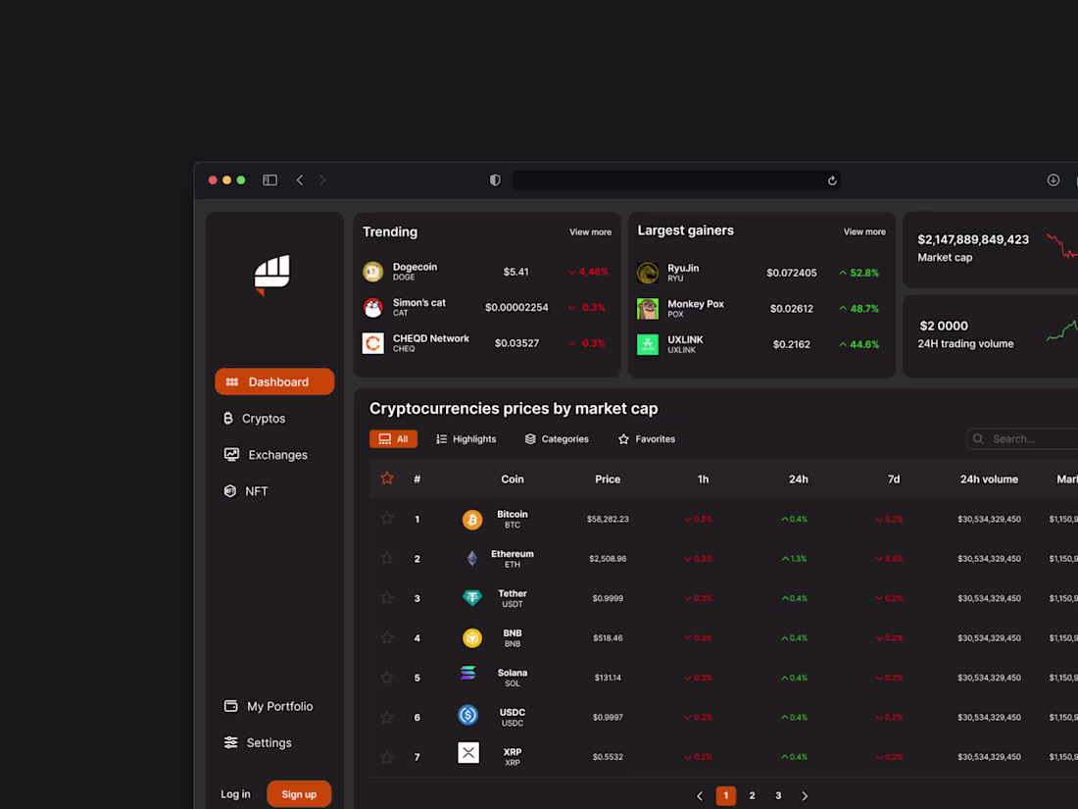This screenshot has width=1078, height=809.
Task: Select Dashboard in the sidebar
Action: point(274,381)
